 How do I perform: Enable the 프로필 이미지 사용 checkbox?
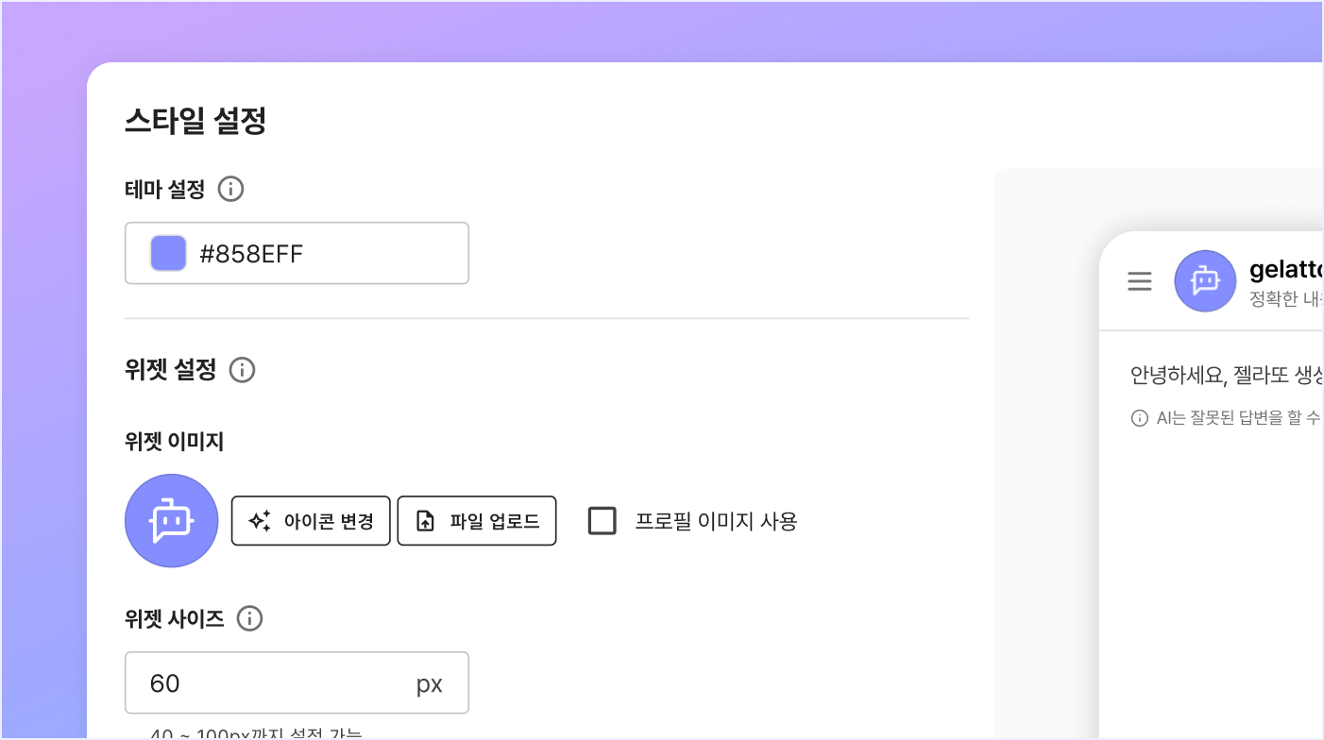(603, 521)
